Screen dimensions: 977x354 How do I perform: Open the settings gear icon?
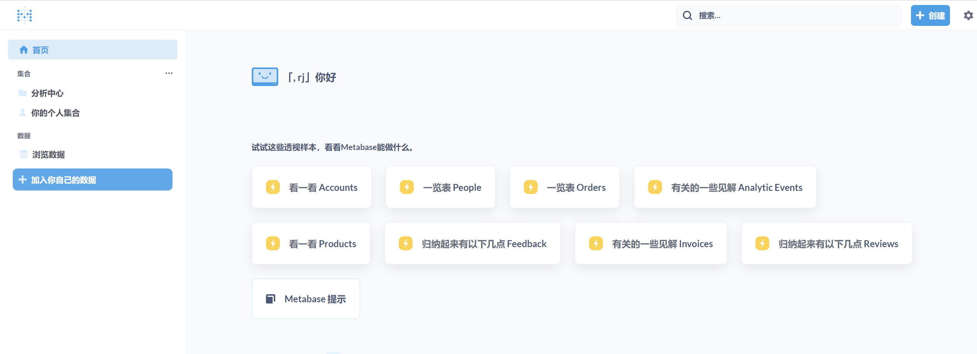click(968, 15)
